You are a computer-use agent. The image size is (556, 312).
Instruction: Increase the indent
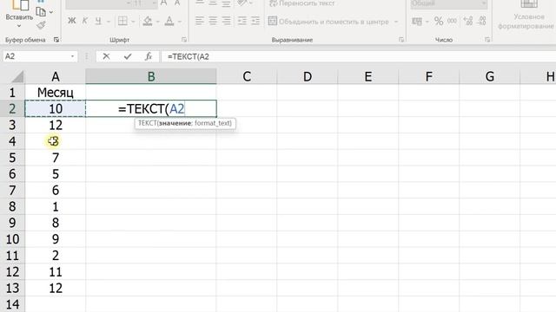(x=255, y=21)
